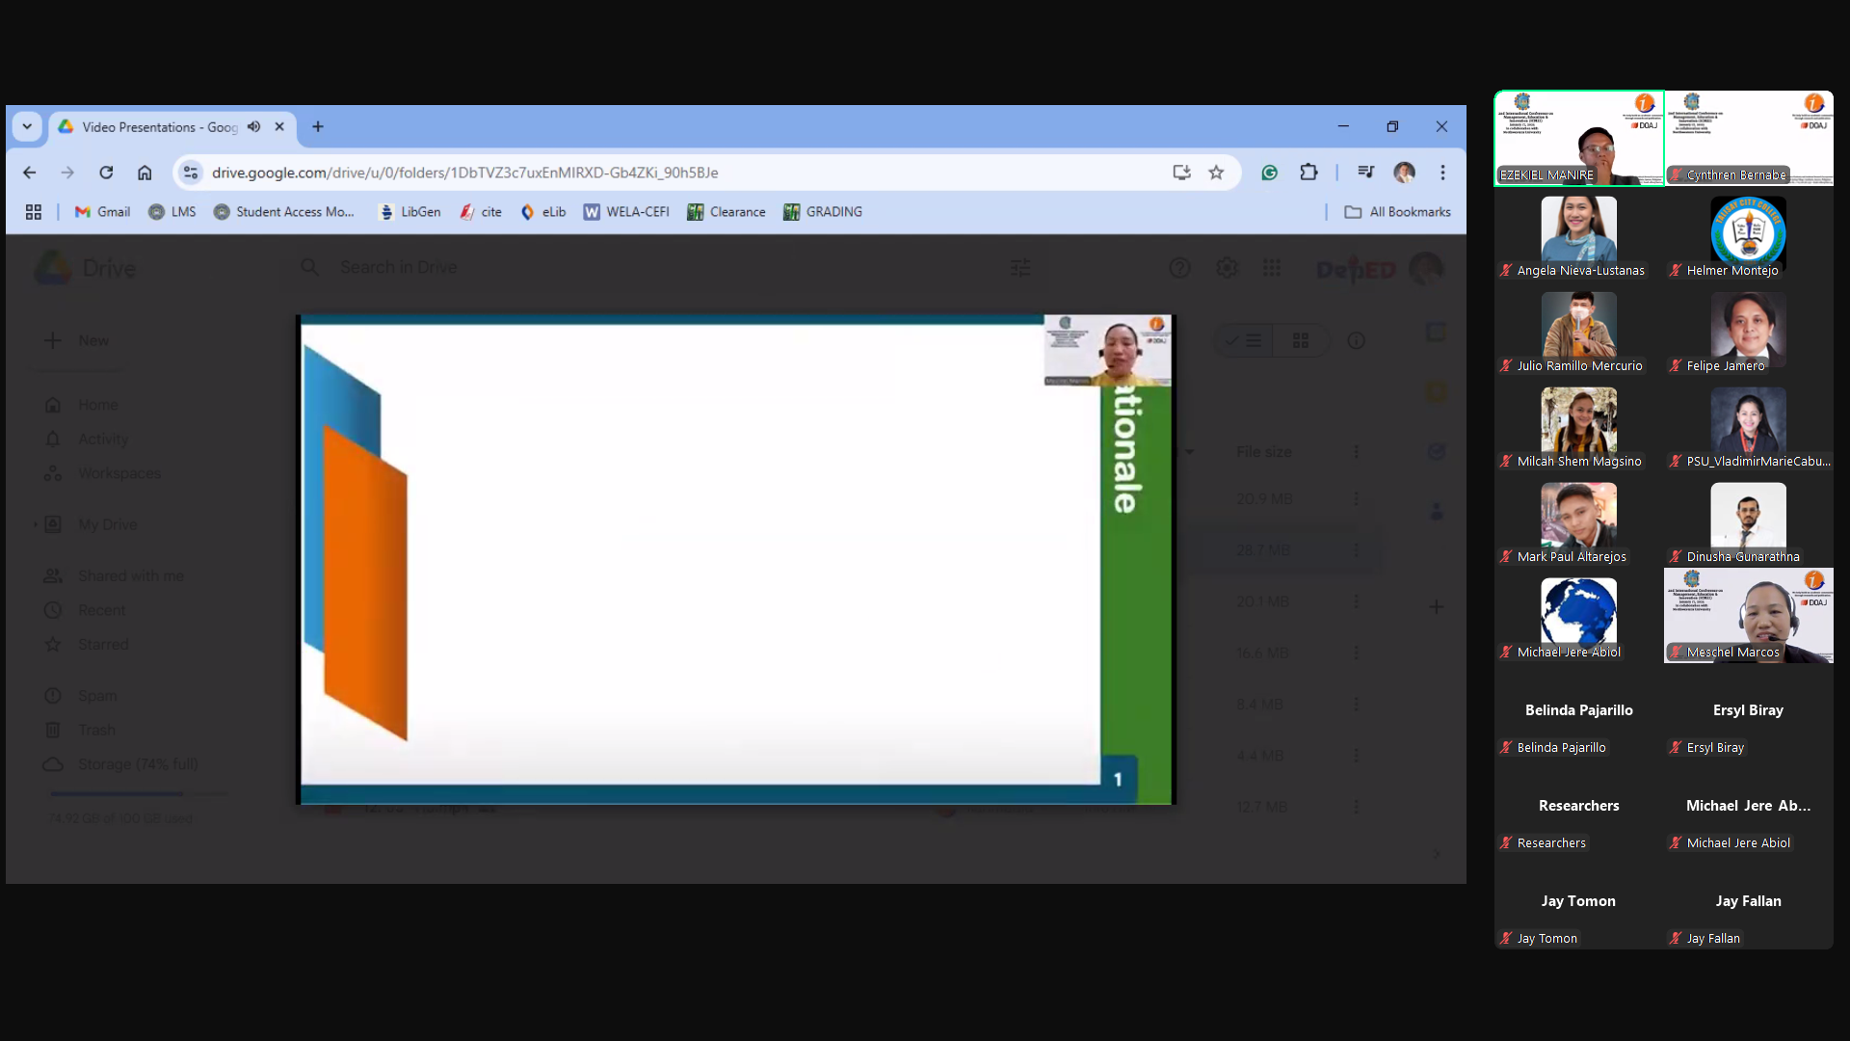This screenshot has height=1041, width=1850.
Task: Click the bookmark star icon
Action: coord(1216,173)
